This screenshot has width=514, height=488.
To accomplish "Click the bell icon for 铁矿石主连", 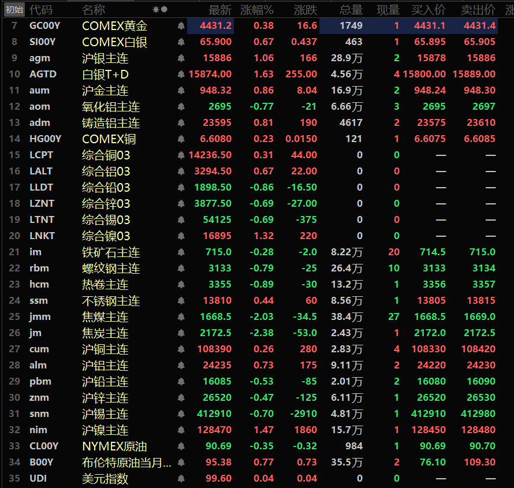I will 181,252.
